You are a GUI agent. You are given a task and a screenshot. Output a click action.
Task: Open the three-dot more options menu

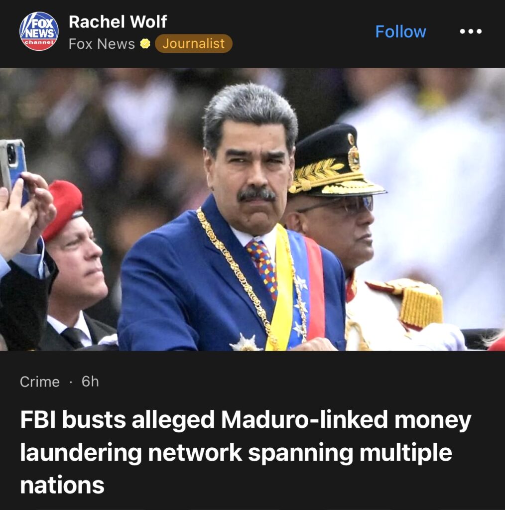(471, 31)
